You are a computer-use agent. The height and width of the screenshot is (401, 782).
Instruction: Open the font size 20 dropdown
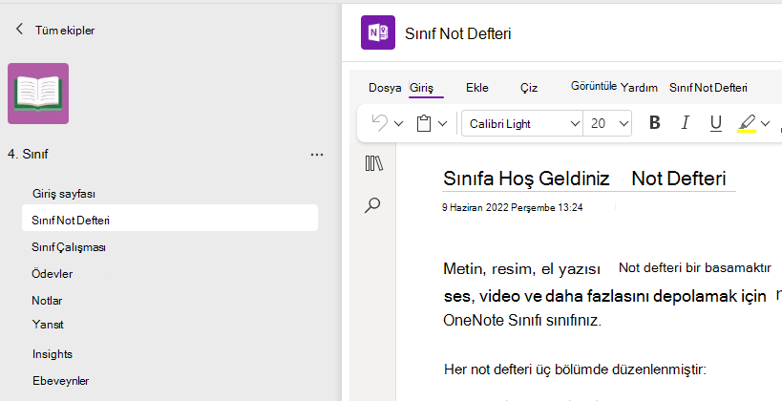pyautogui.click(x=607, y=123)
